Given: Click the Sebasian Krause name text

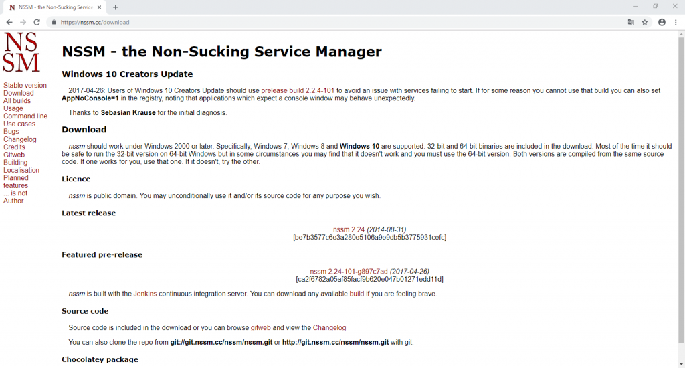Looking at the screenshot, I should (128, 113).
